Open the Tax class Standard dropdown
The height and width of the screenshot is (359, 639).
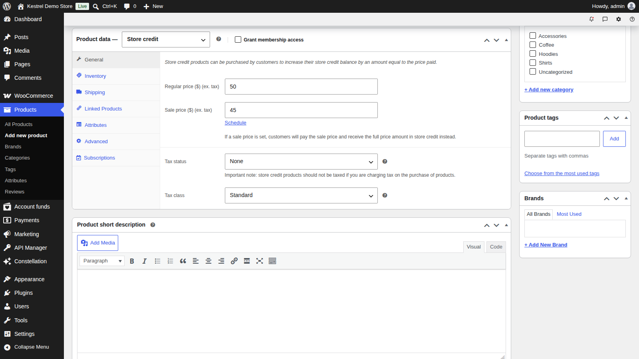[301, 195]
